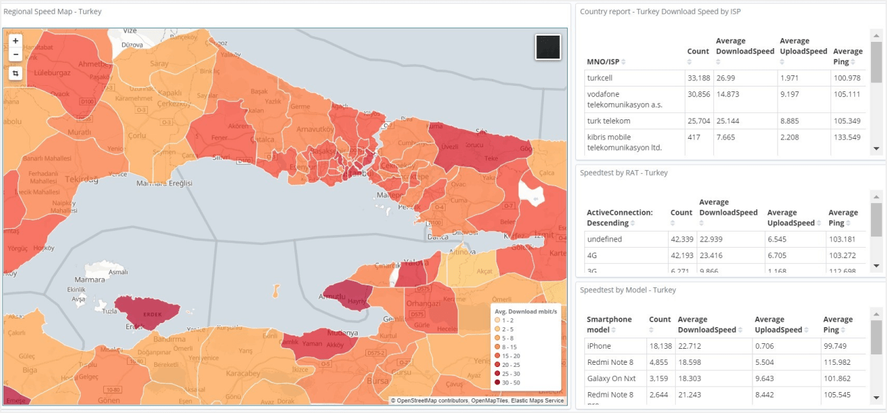Click the Erdek region on the map
The width and height of the screenshot is (887, 413).
[x=148, y=313]
